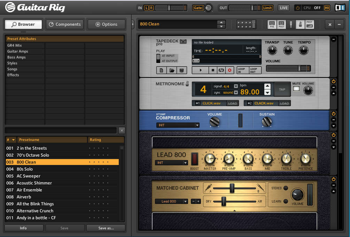Switch to the Components tab
This screenshot has height=237, width=350.
click(x=65, y=24)
